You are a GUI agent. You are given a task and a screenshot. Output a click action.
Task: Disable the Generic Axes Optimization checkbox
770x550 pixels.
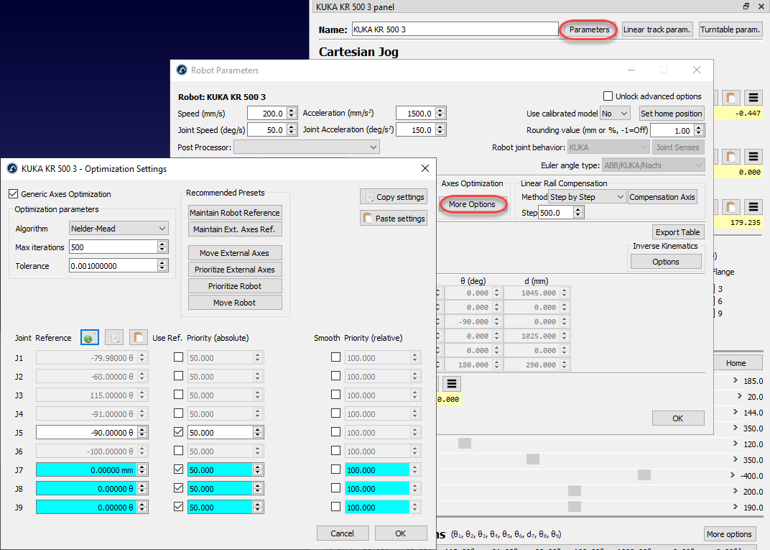14,194
